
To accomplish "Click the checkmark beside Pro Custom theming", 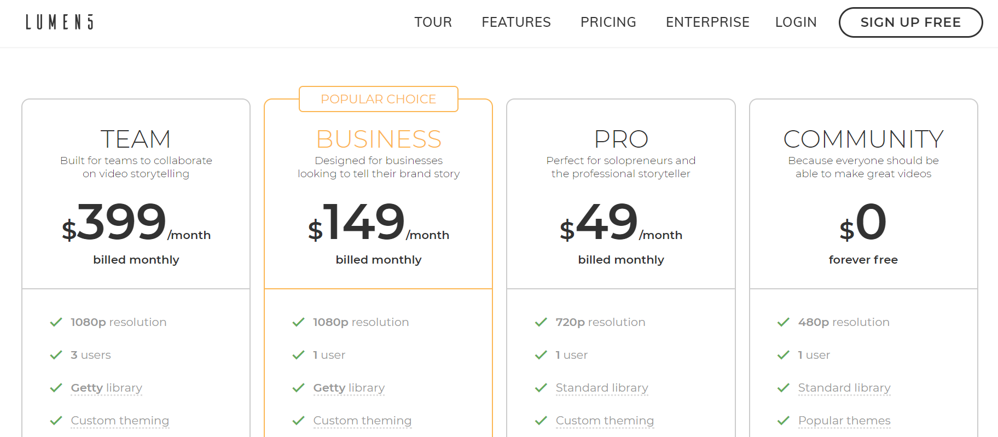I will [x=541, y=421].
